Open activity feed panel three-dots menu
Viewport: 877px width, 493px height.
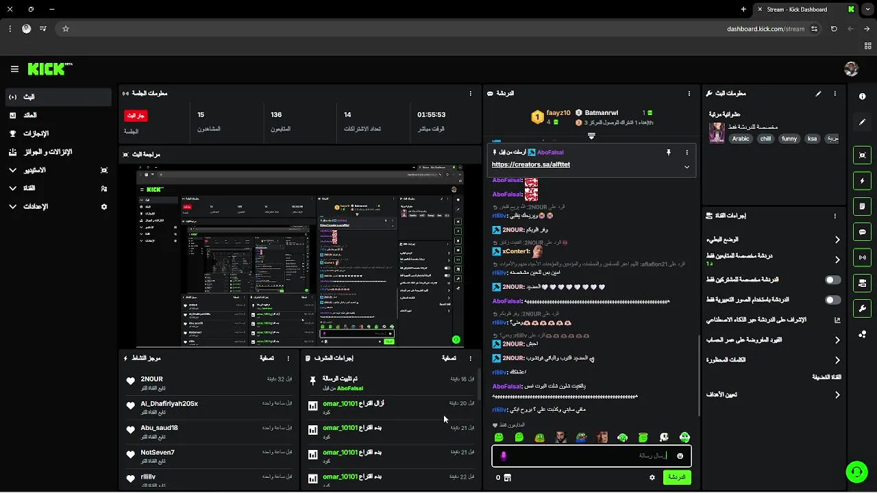(288, 358)
